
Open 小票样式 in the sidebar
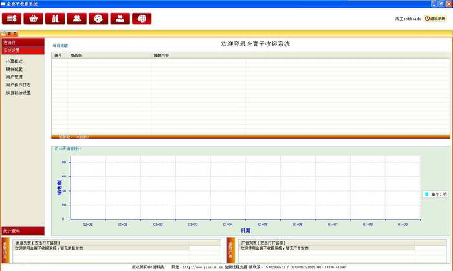(14, 62)
